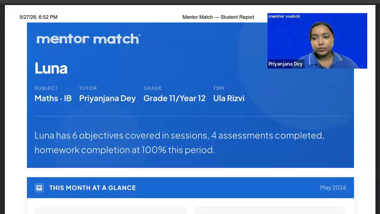This screenshot has height=214, width=380.
Task: Click the mentor match watermark on video tile
Action: coord(284,16)
